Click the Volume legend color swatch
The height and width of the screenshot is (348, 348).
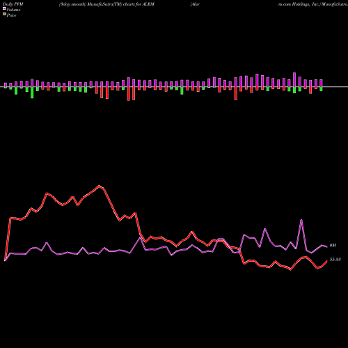4,8
